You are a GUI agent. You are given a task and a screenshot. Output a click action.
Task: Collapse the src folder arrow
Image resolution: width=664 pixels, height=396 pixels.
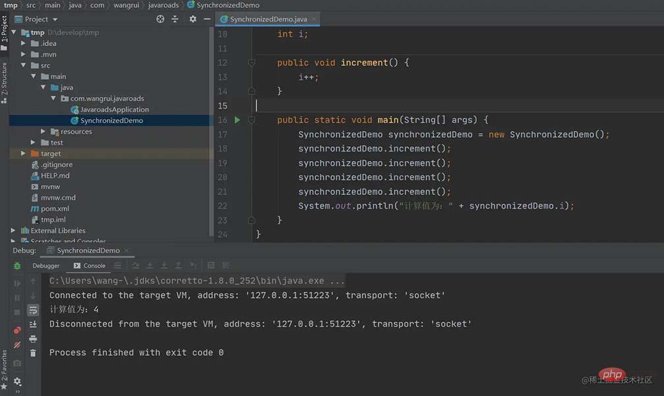pyautogui.click(x=23, y=65)
